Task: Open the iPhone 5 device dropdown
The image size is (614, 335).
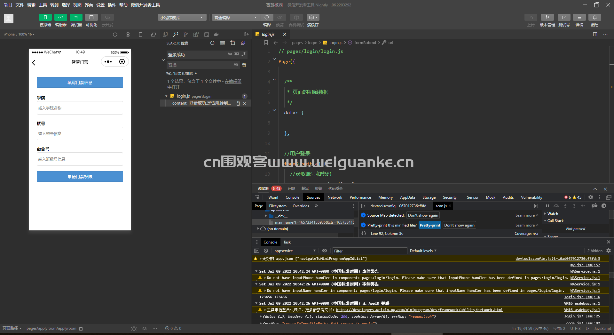Action: pos(19,34)
